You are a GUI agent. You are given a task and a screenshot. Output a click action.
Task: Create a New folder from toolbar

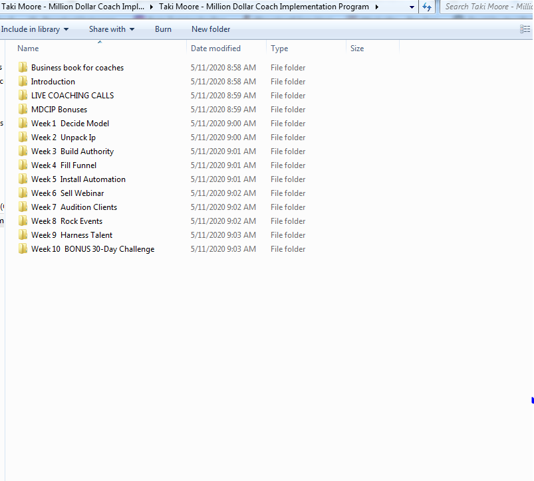pyautogui.click(x=211, y=29)
